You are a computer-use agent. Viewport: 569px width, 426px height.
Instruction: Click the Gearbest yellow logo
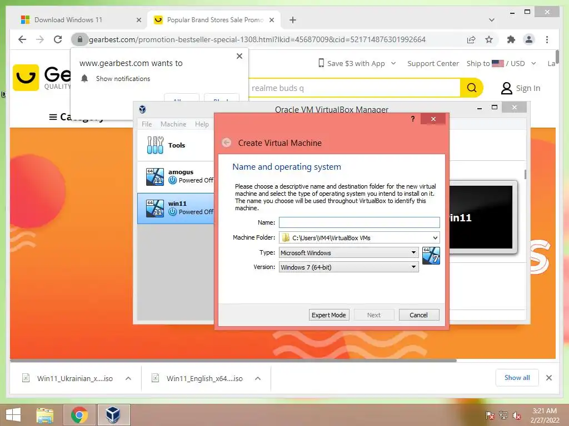pyautogui.click(x=26, y=78)
